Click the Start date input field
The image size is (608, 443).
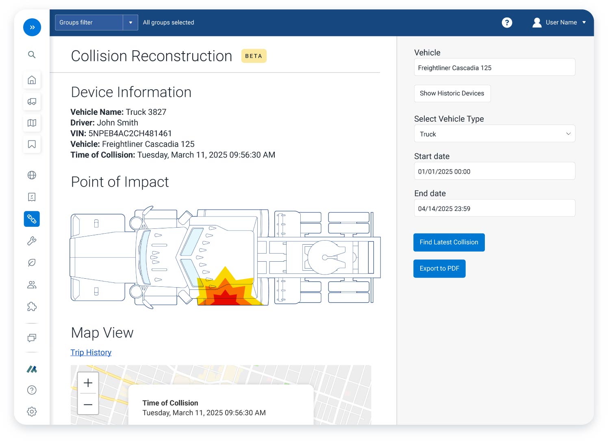point(494,171)
